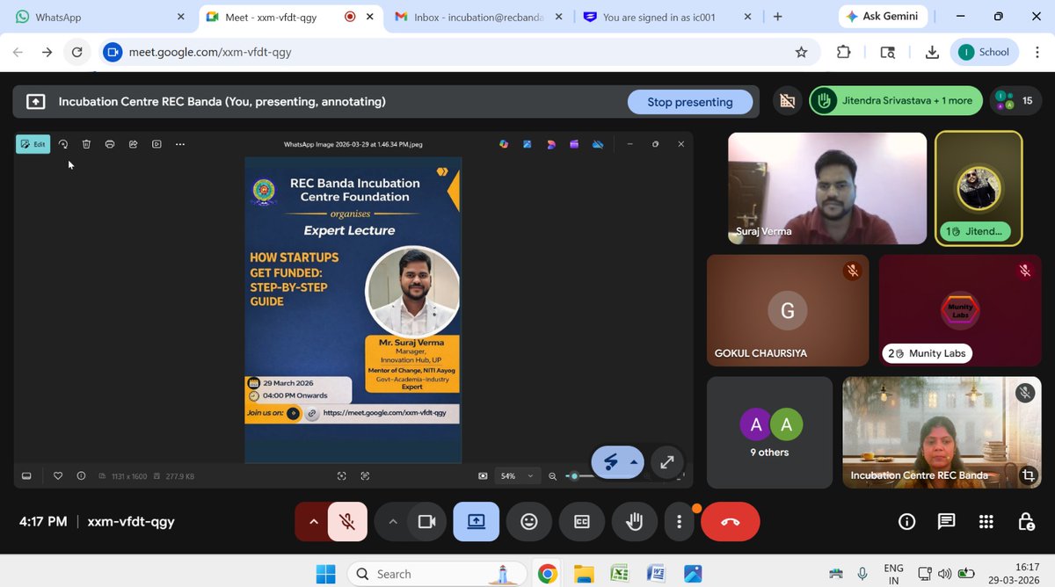Click zoom to fit icon beside 54%
The height and width of the screenshot is (587, 1055).
(x=483, y=475)
